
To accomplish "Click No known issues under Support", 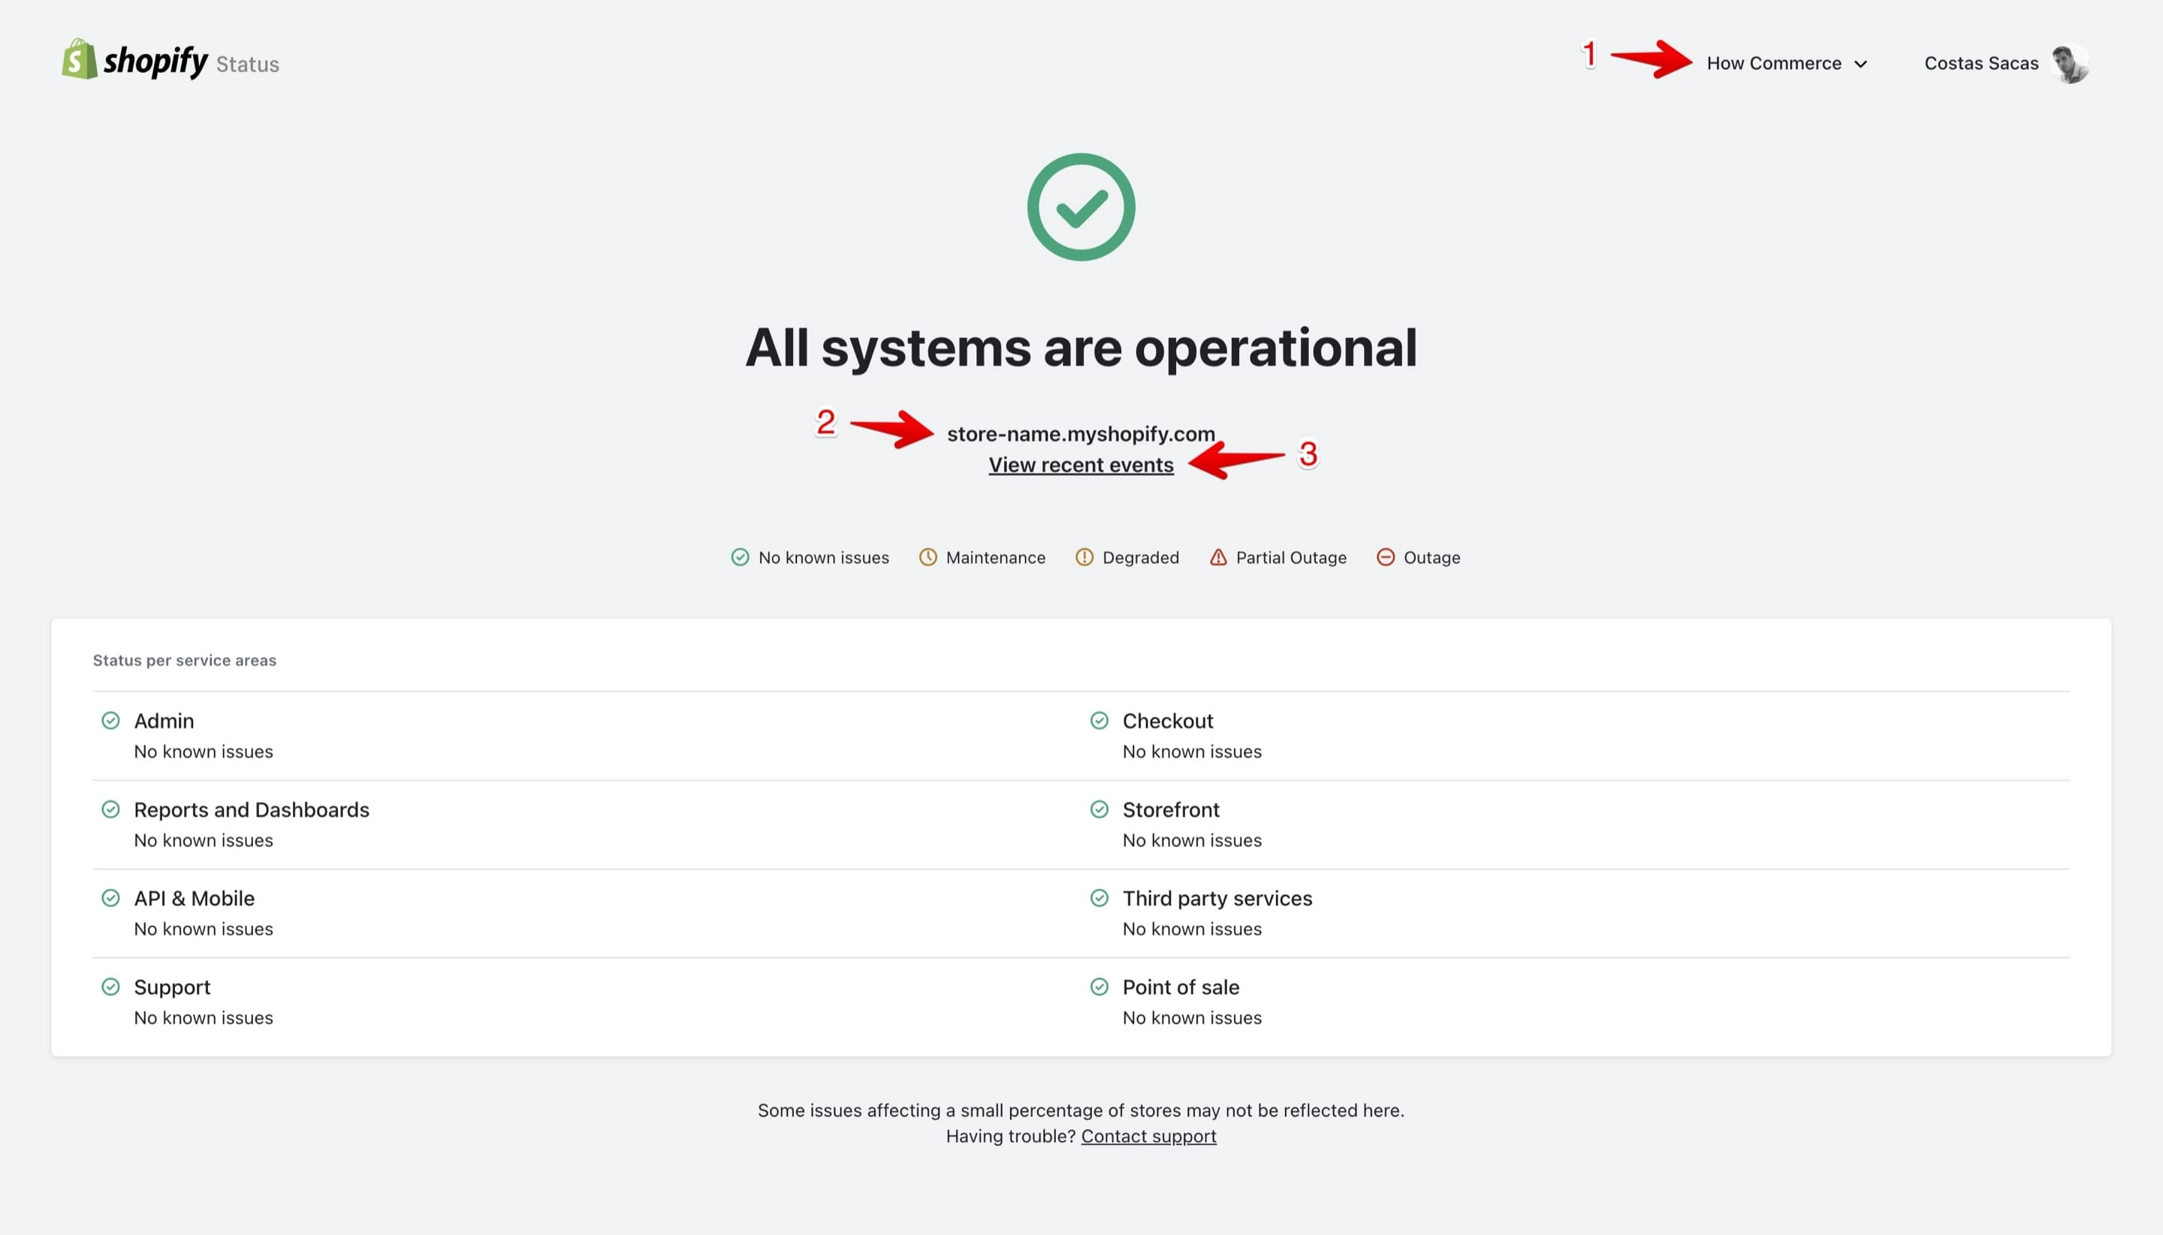I will (203, 1018).
